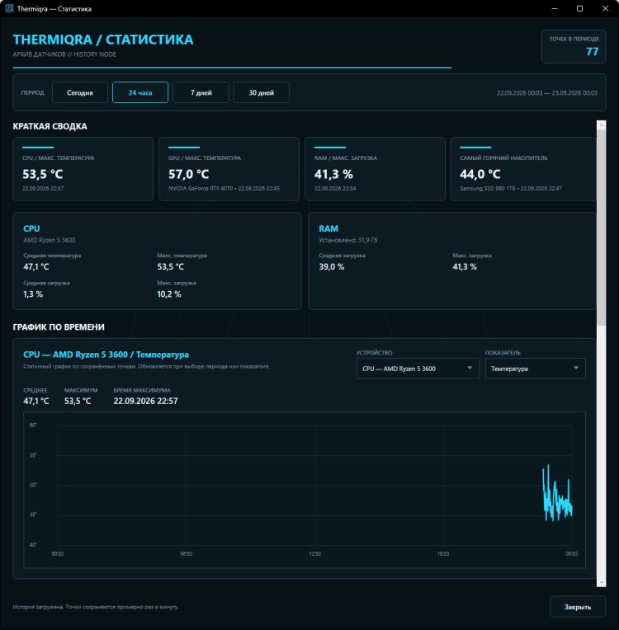This screenshot has width=619, height=630.
Task: Select the 'Сегодня' period
Action: 80,92
